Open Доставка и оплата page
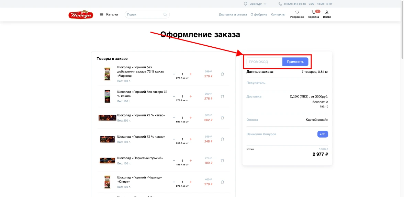This screenshot has width=404, height=197. (x=233, y=14)
